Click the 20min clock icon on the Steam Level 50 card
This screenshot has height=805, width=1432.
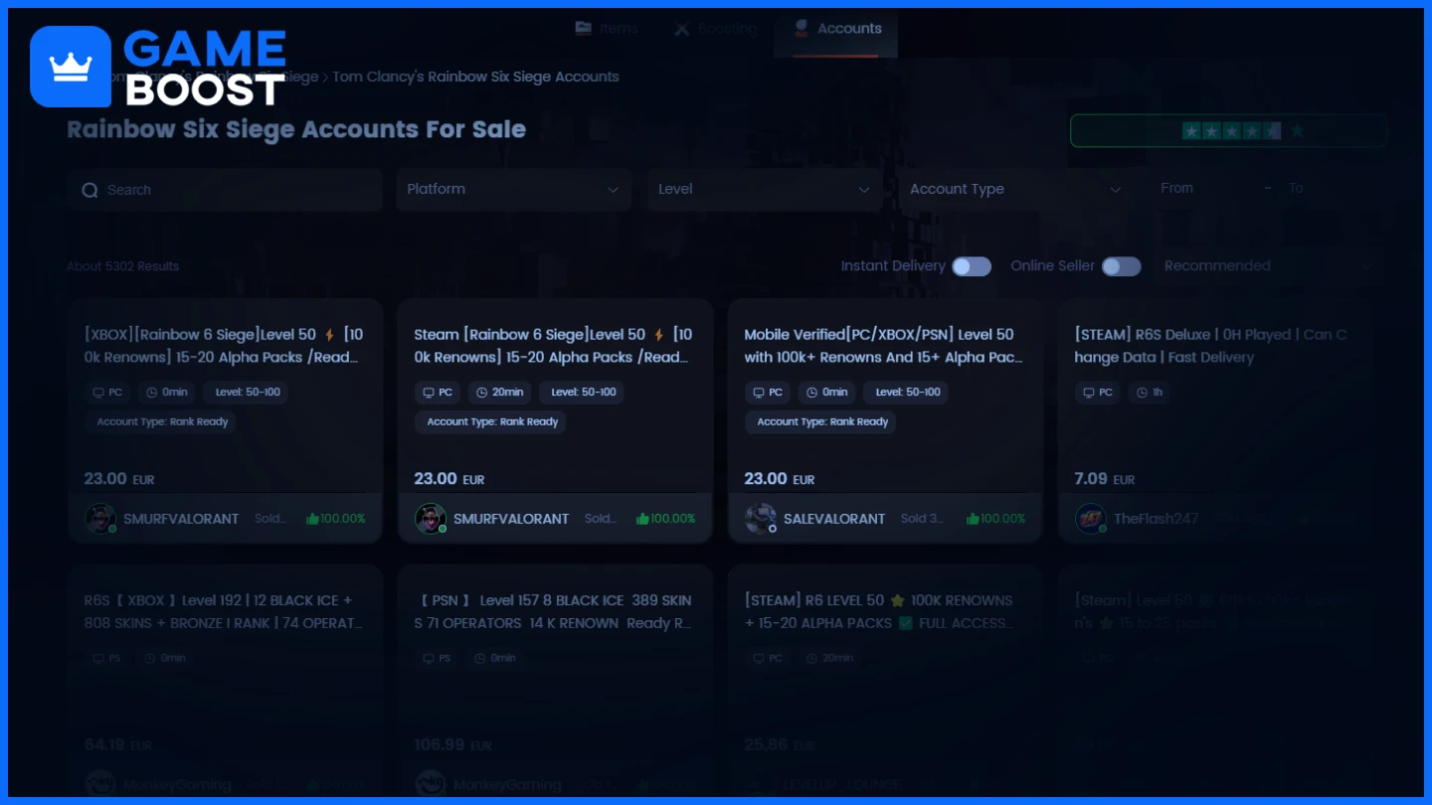click(x=481, y=393)
